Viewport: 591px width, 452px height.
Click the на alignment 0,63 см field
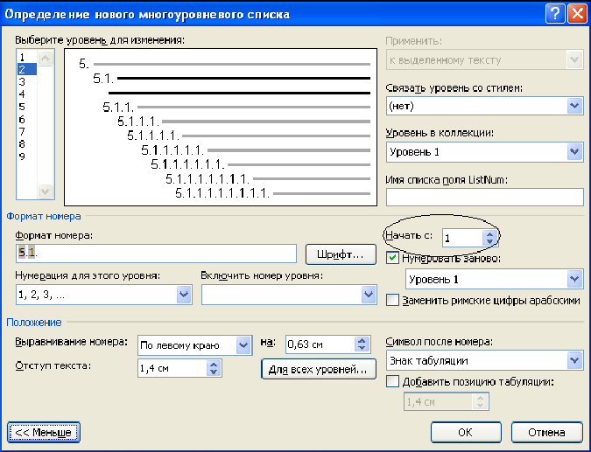point(320,344)
